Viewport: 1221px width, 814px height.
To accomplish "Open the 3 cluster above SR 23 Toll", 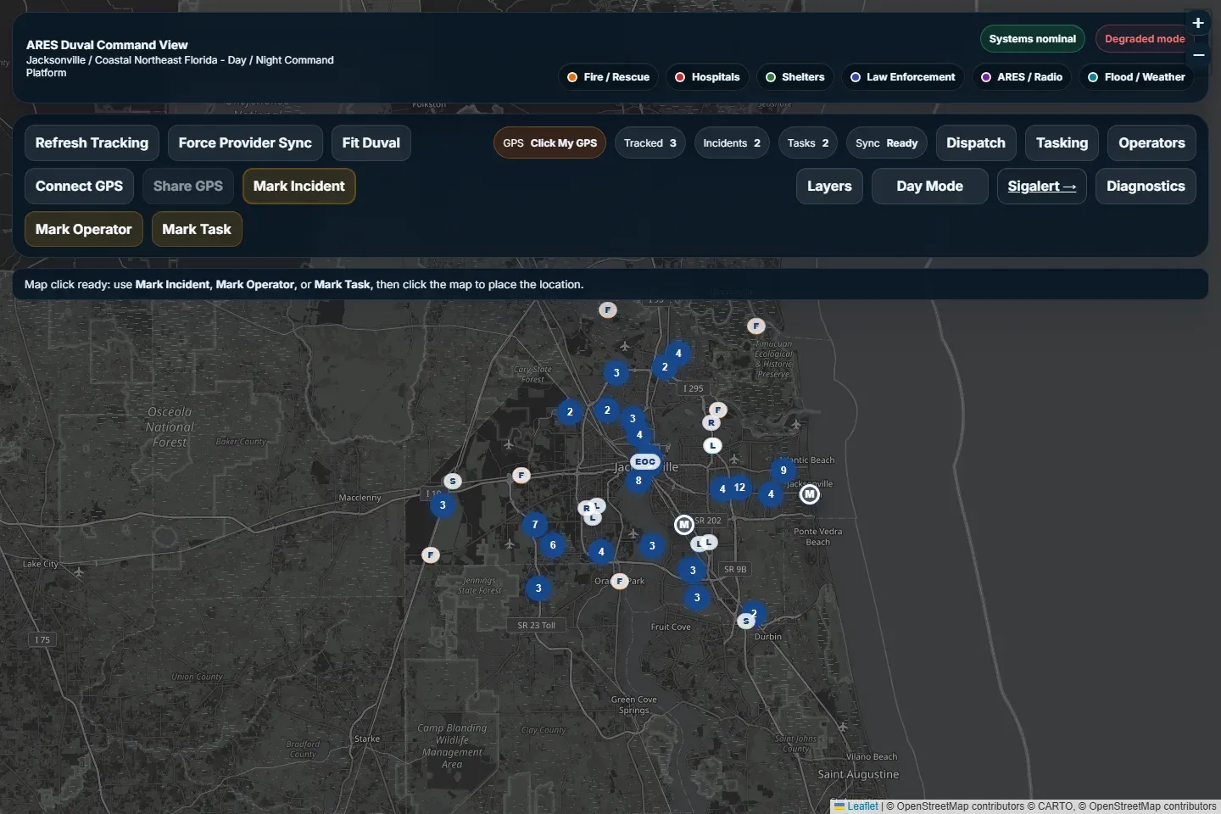I will pos(538,588).
